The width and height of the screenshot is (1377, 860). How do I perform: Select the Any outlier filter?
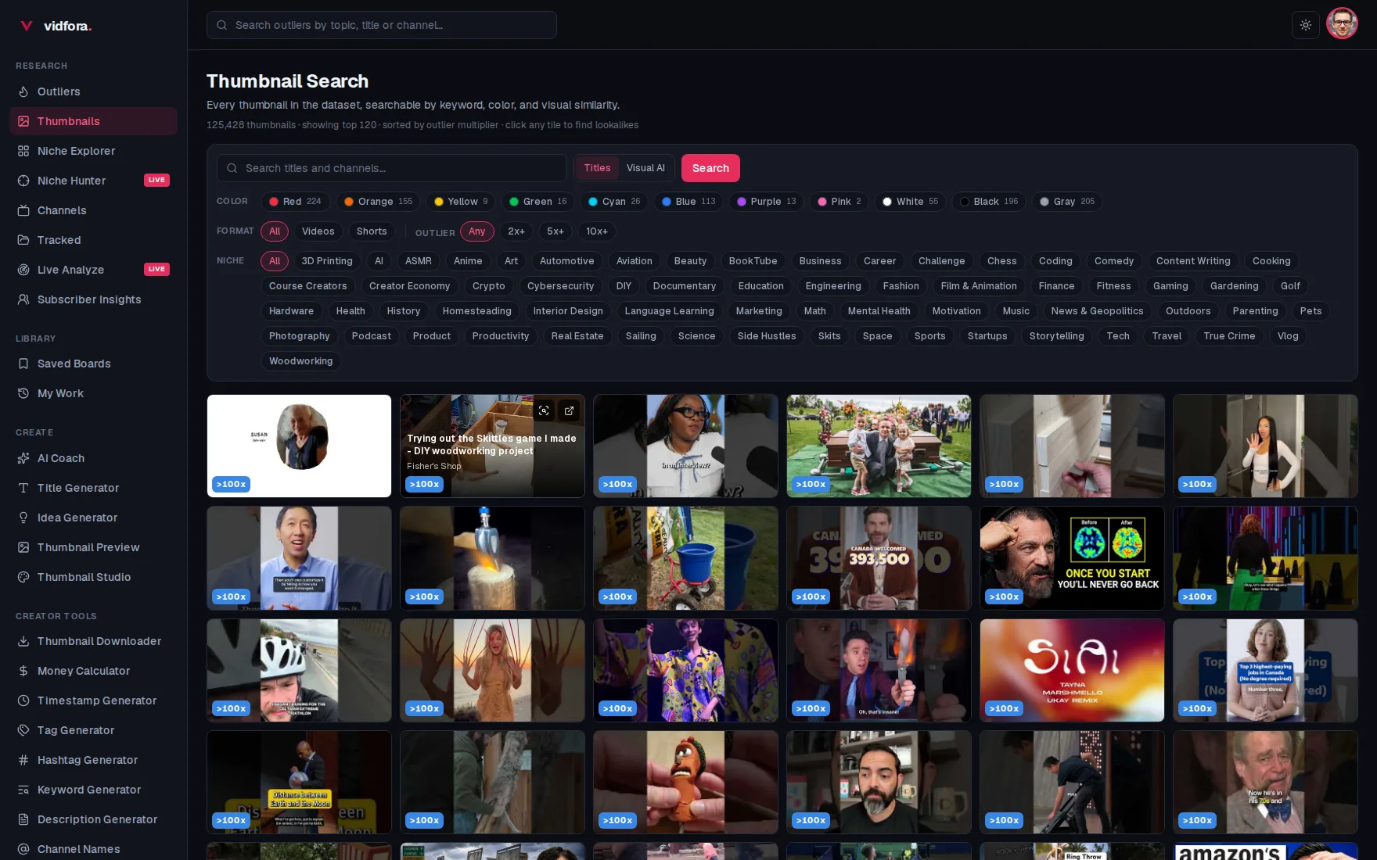click(x=477, y=231)
